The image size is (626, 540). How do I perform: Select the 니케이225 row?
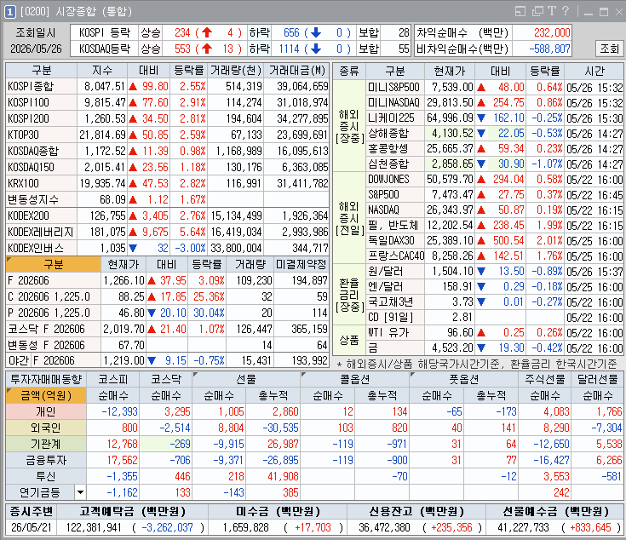tap(494, 118)
